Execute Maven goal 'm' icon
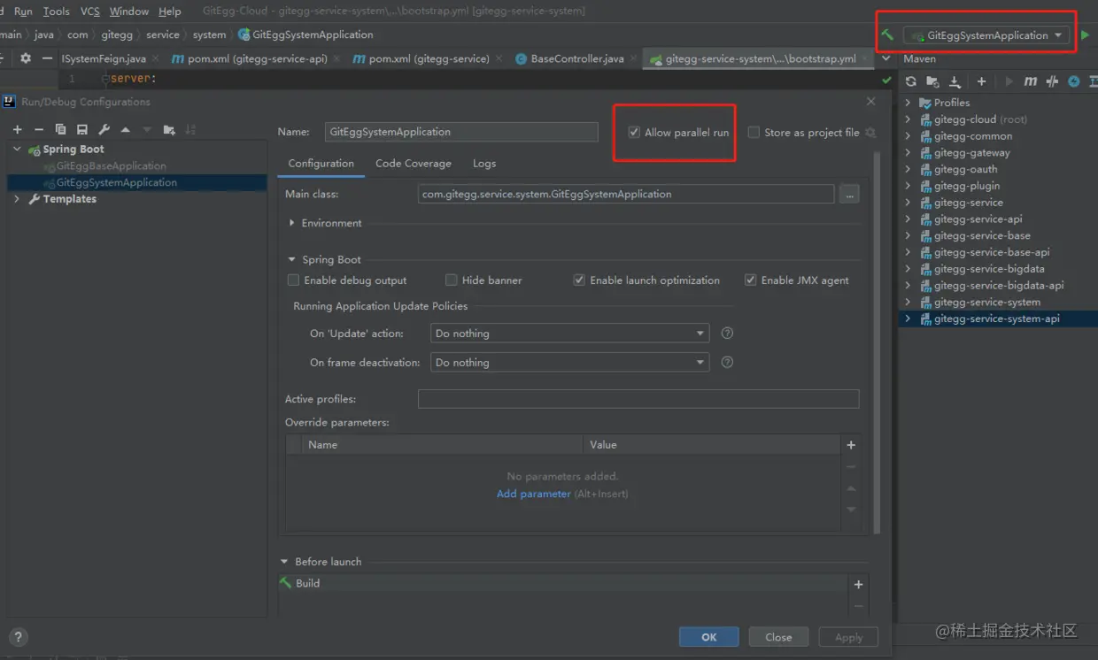This screenshot has width=1098, height=660. tap(1030, 81)
